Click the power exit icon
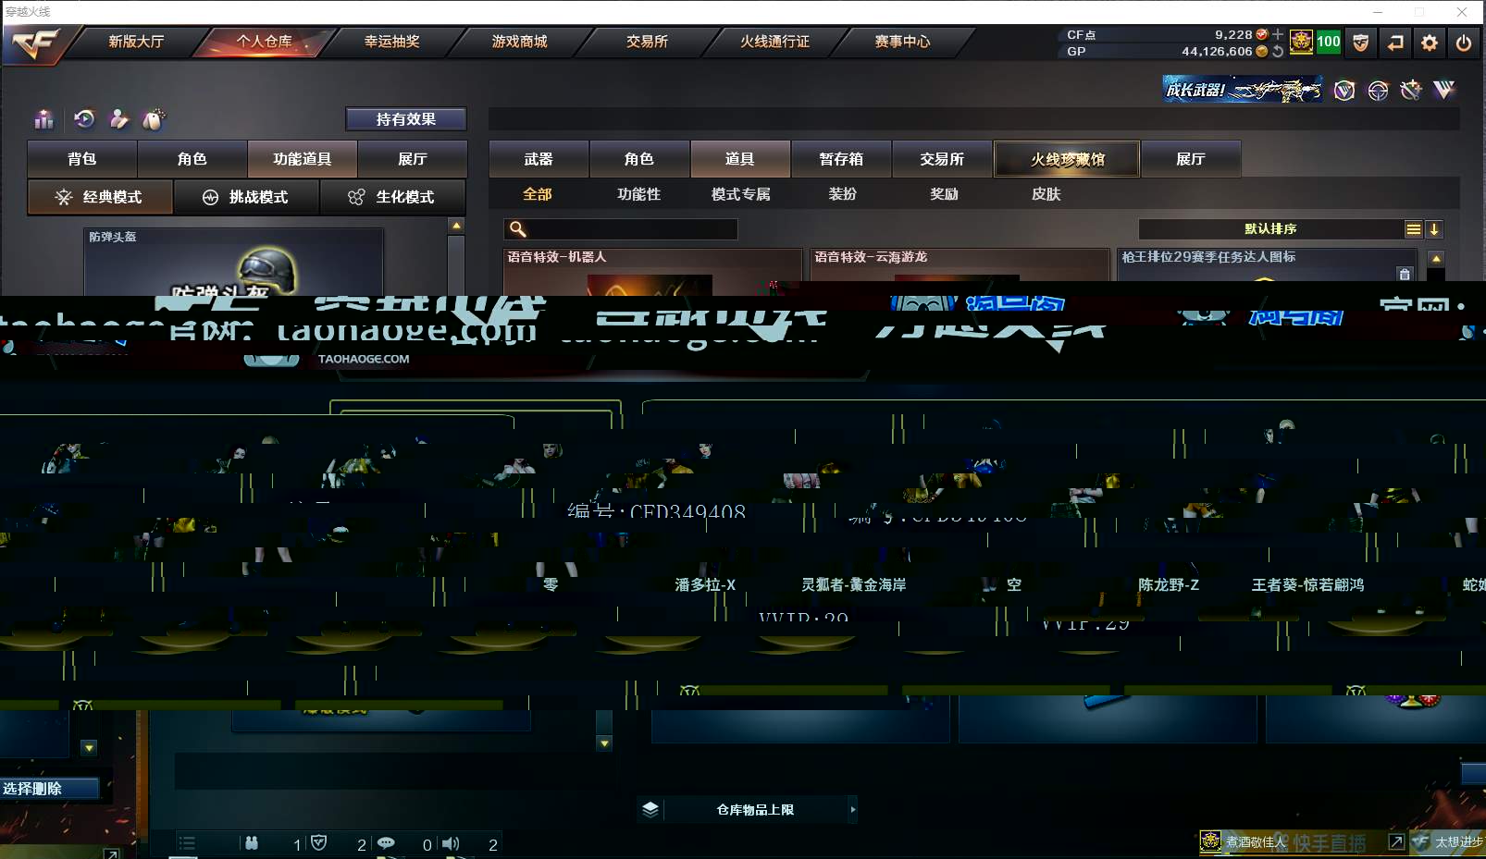This screenshot has width=1486, height=859. coord(1464,43)
